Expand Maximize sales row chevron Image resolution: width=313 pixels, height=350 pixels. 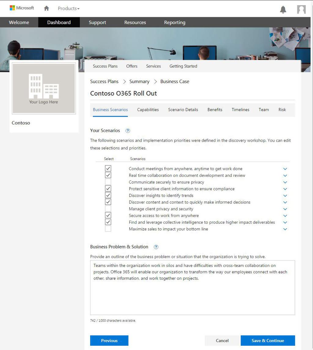pos(285,229)
